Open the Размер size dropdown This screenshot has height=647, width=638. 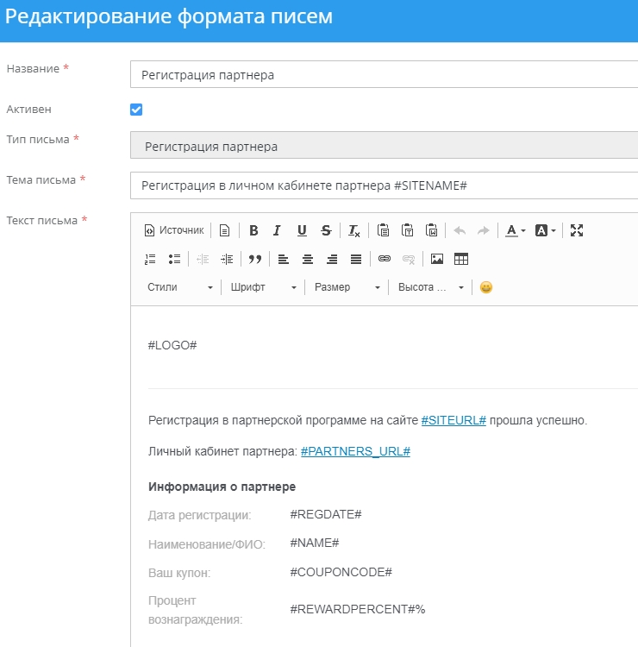tap(347, 287)
